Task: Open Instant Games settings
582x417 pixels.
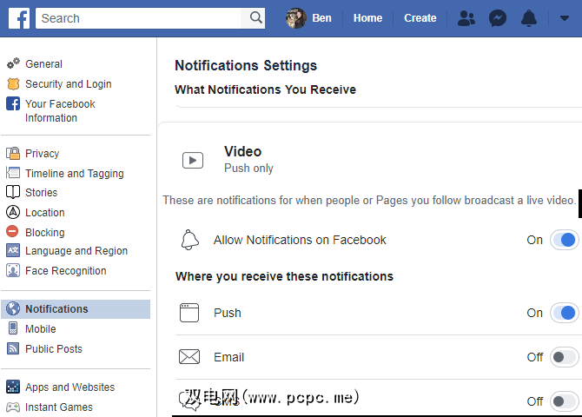Action: (59, 407)
